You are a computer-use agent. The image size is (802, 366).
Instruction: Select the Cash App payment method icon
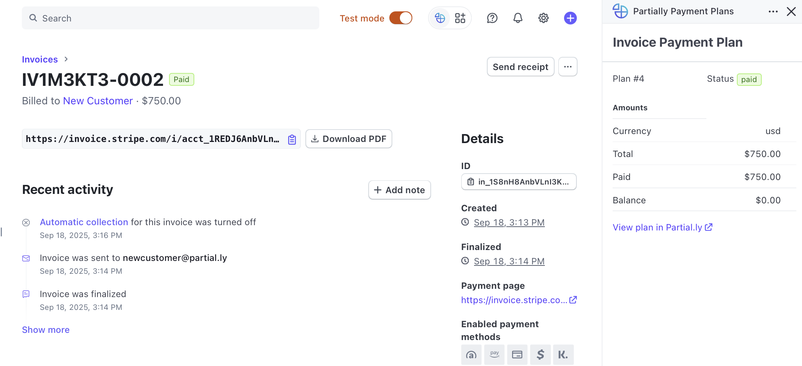click(540, 355)
